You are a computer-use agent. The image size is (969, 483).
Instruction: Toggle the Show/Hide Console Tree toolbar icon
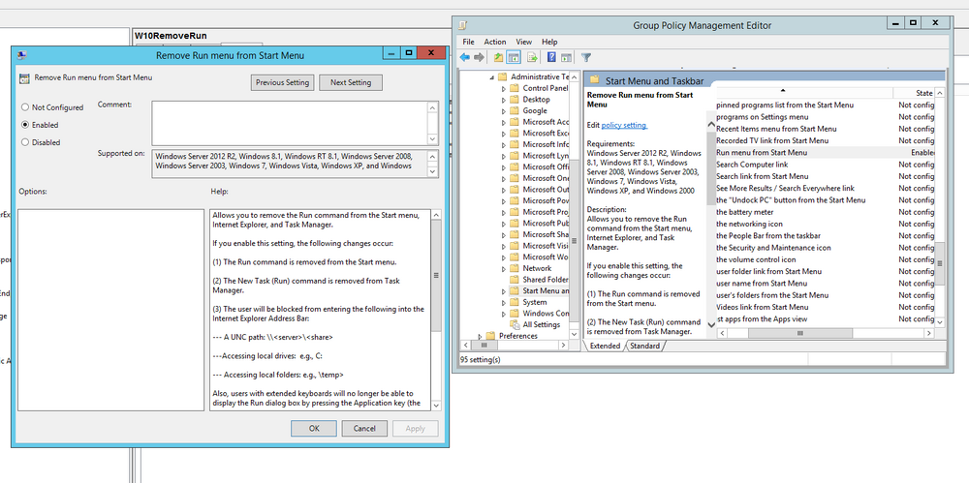[513, 57]
